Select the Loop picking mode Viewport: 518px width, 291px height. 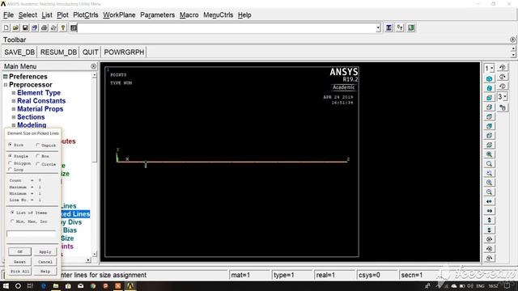coord(11,169)
